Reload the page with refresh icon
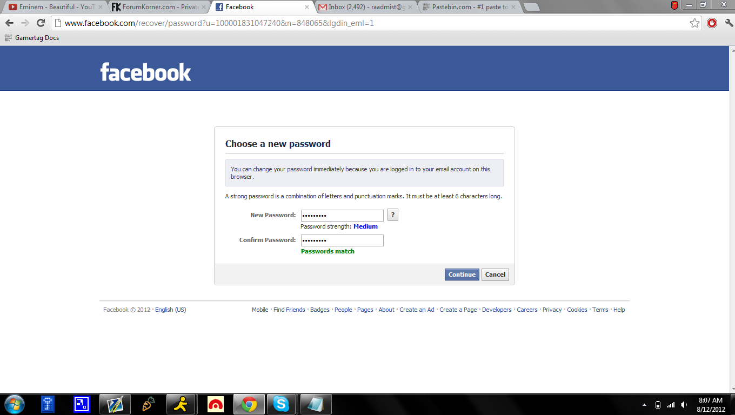 [41, 23]
